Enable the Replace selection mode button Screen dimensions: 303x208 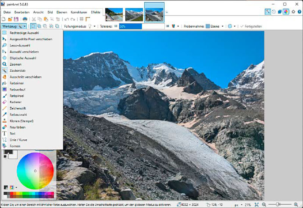33,26
